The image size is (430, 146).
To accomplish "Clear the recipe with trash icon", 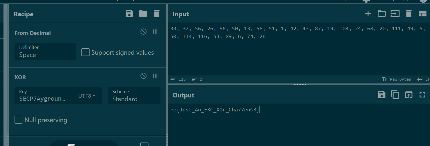I will pyautogui.click(x=157, y=14).
